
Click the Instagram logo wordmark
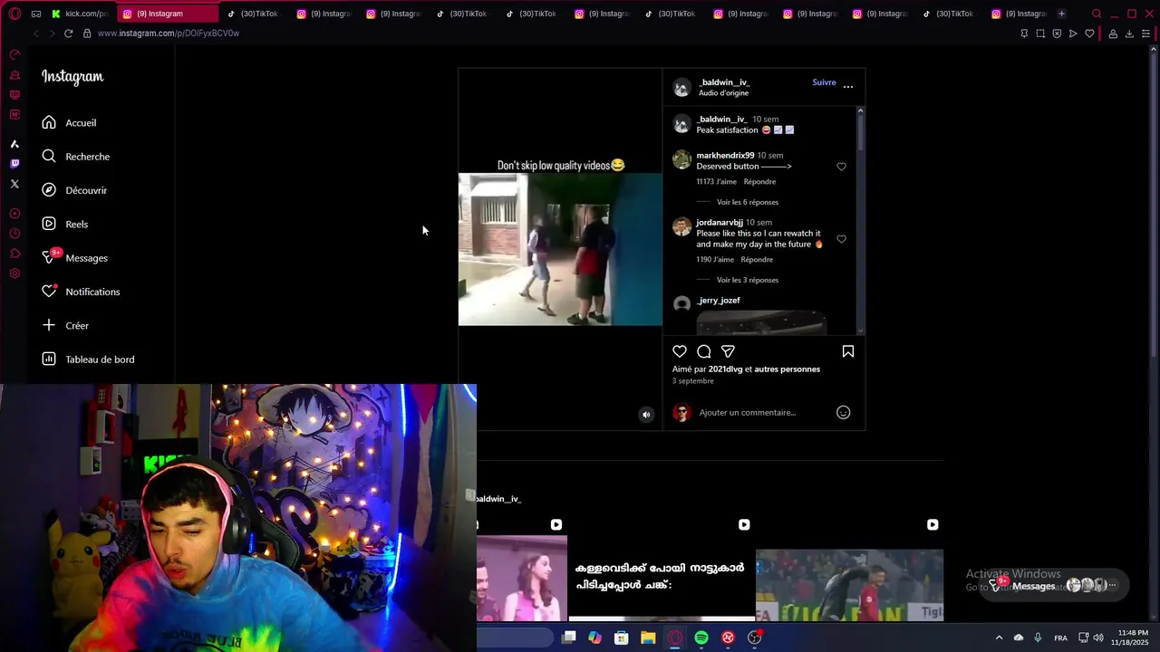pyautogui.click(x=72, y=77)
